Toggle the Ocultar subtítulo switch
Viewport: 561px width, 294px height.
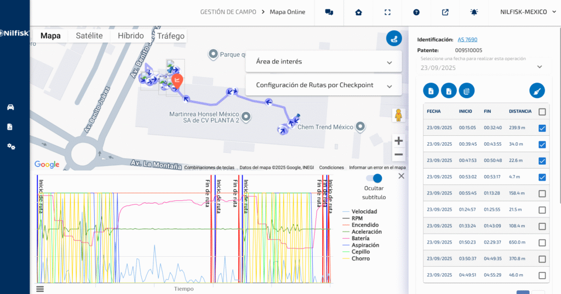pyautogui.click(x=374, y=178)
